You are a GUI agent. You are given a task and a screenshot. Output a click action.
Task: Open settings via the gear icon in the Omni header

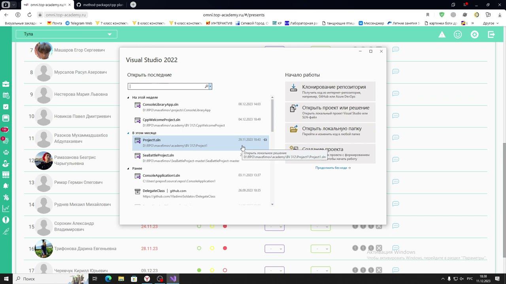point(474,35)
